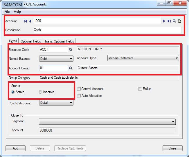Click into the Description text field
189x157 pixels.
(107, 30)
